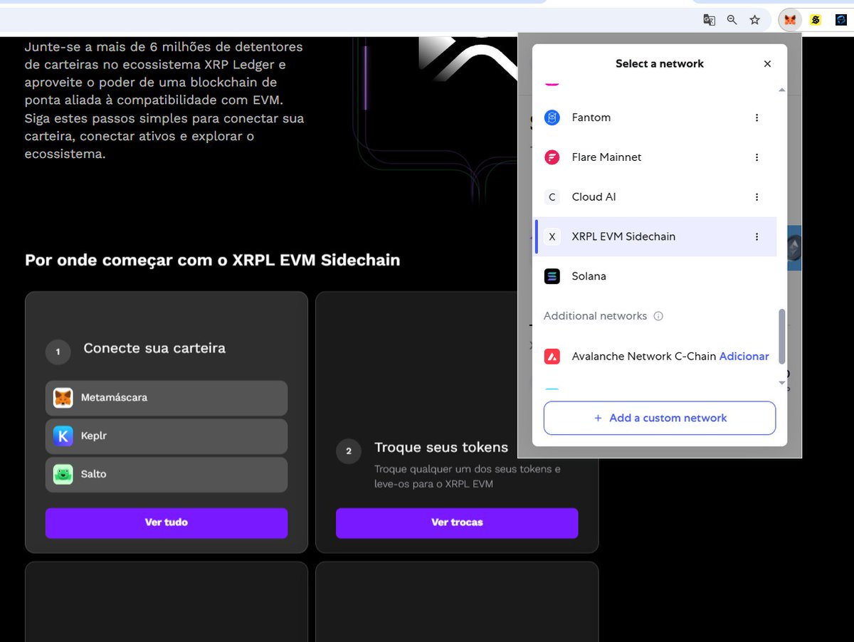Click the Cloud AI letter avatar
This screenshot has height=642, width=854.
pyautogui.click(x=552, y=197)
